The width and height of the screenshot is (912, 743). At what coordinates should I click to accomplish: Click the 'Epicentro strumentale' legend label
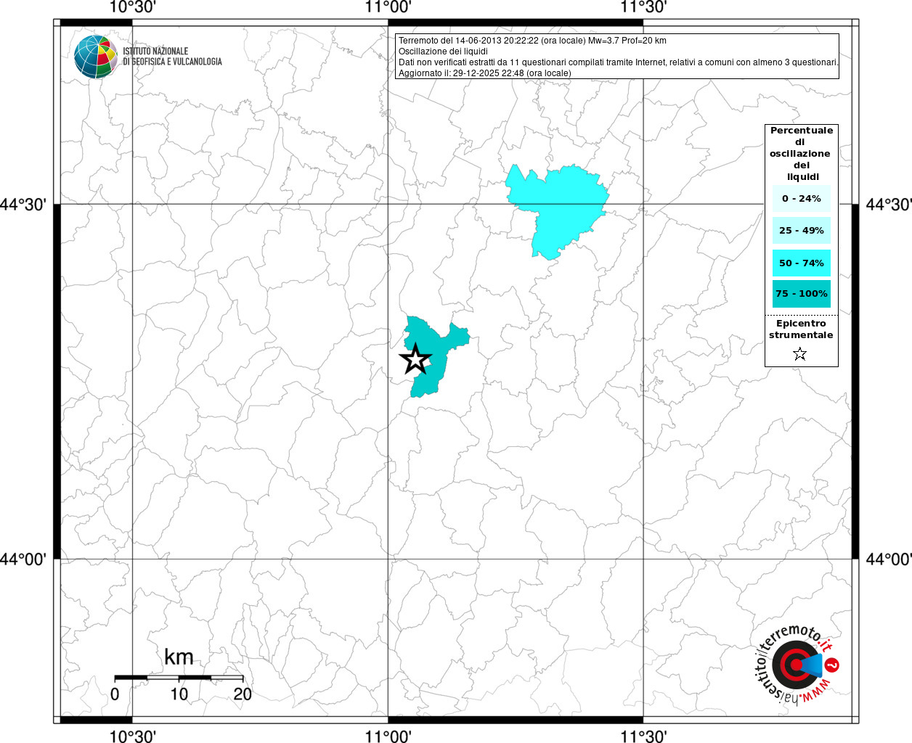coord(801,329)
